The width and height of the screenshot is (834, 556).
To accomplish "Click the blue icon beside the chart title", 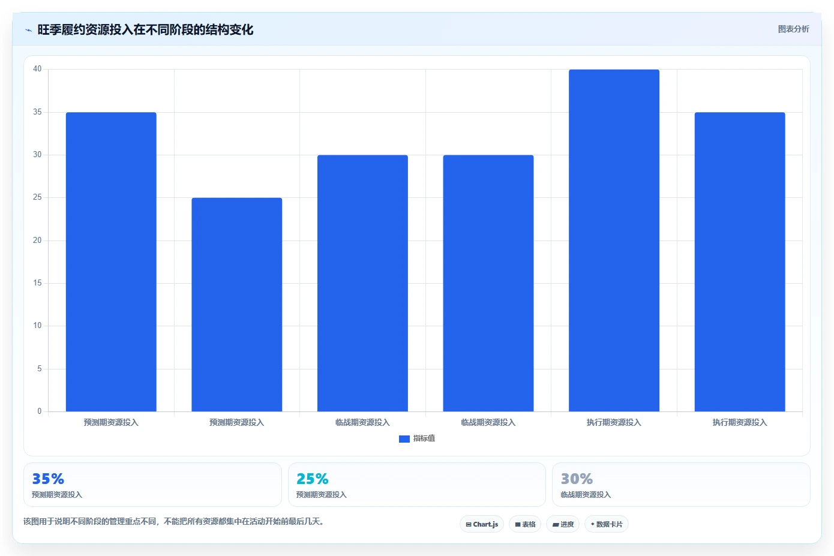I will pyautogui.click(x=28, y=30).
